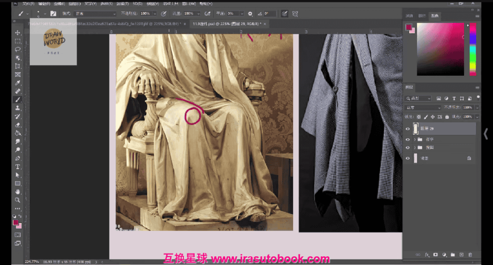Screen dimensions: 493x265
Task: Delete layer via trash icon
Action: pyautogui.click(x=470, y=254)
